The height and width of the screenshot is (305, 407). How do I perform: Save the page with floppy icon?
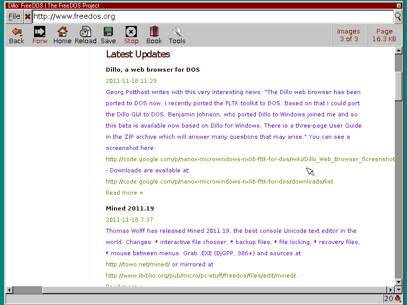click(x=108, y=36)
